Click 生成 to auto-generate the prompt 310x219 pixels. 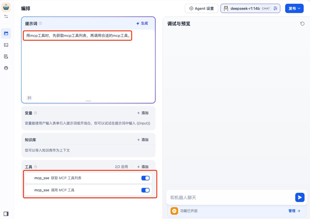[142, 23]
